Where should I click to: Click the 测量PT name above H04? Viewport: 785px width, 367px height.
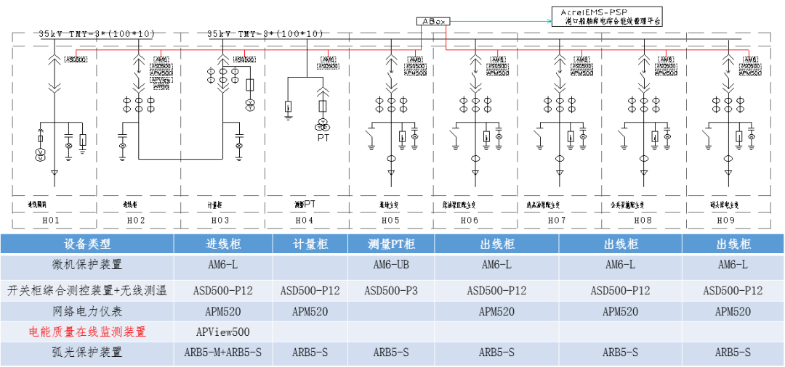pos(305,204)
